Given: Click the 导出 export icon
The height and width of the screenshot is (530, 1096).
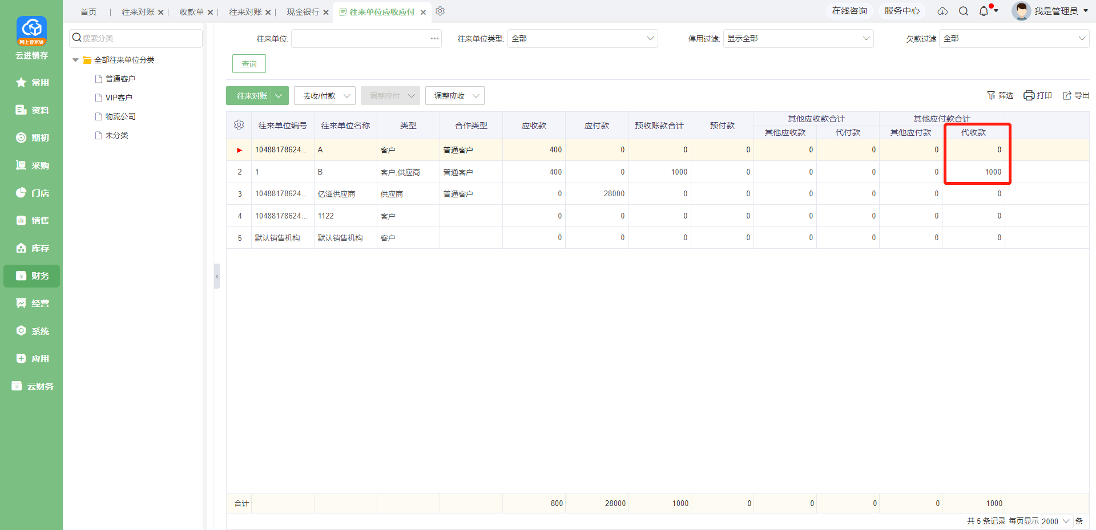Looking at the screenshot, I should click(1067, 95).
